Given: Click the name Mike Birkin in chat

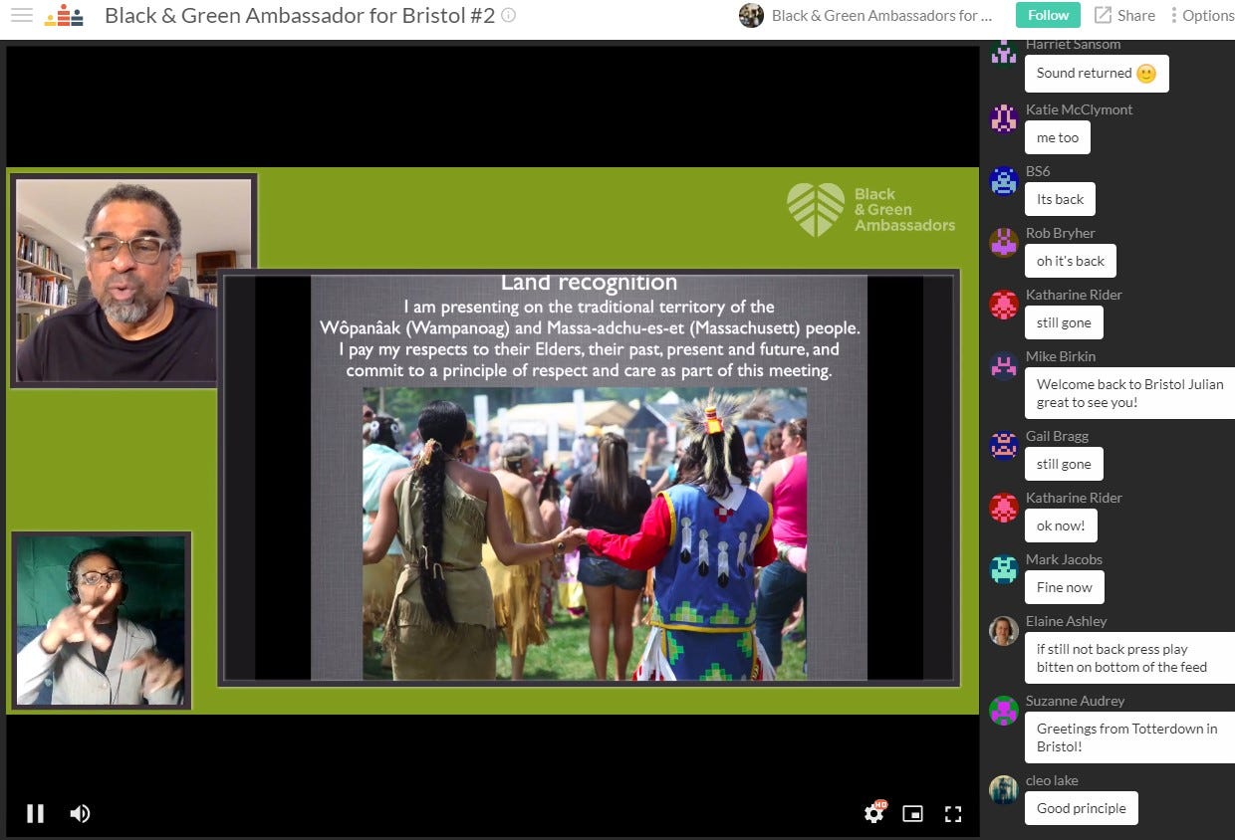Looking at the screenshot, I should [1061, 356].
